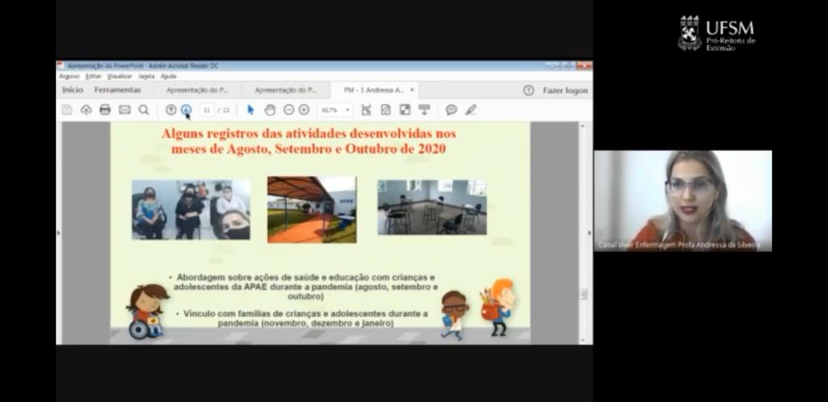The height and width of the screenshot is (402, 828).
Task: Switch to the Início tab
Action: click(x=73, y=90)
